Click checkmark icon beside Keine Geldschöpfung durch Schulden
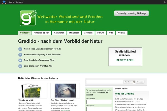Screen dimensions: 167x111 coord(20,55)
